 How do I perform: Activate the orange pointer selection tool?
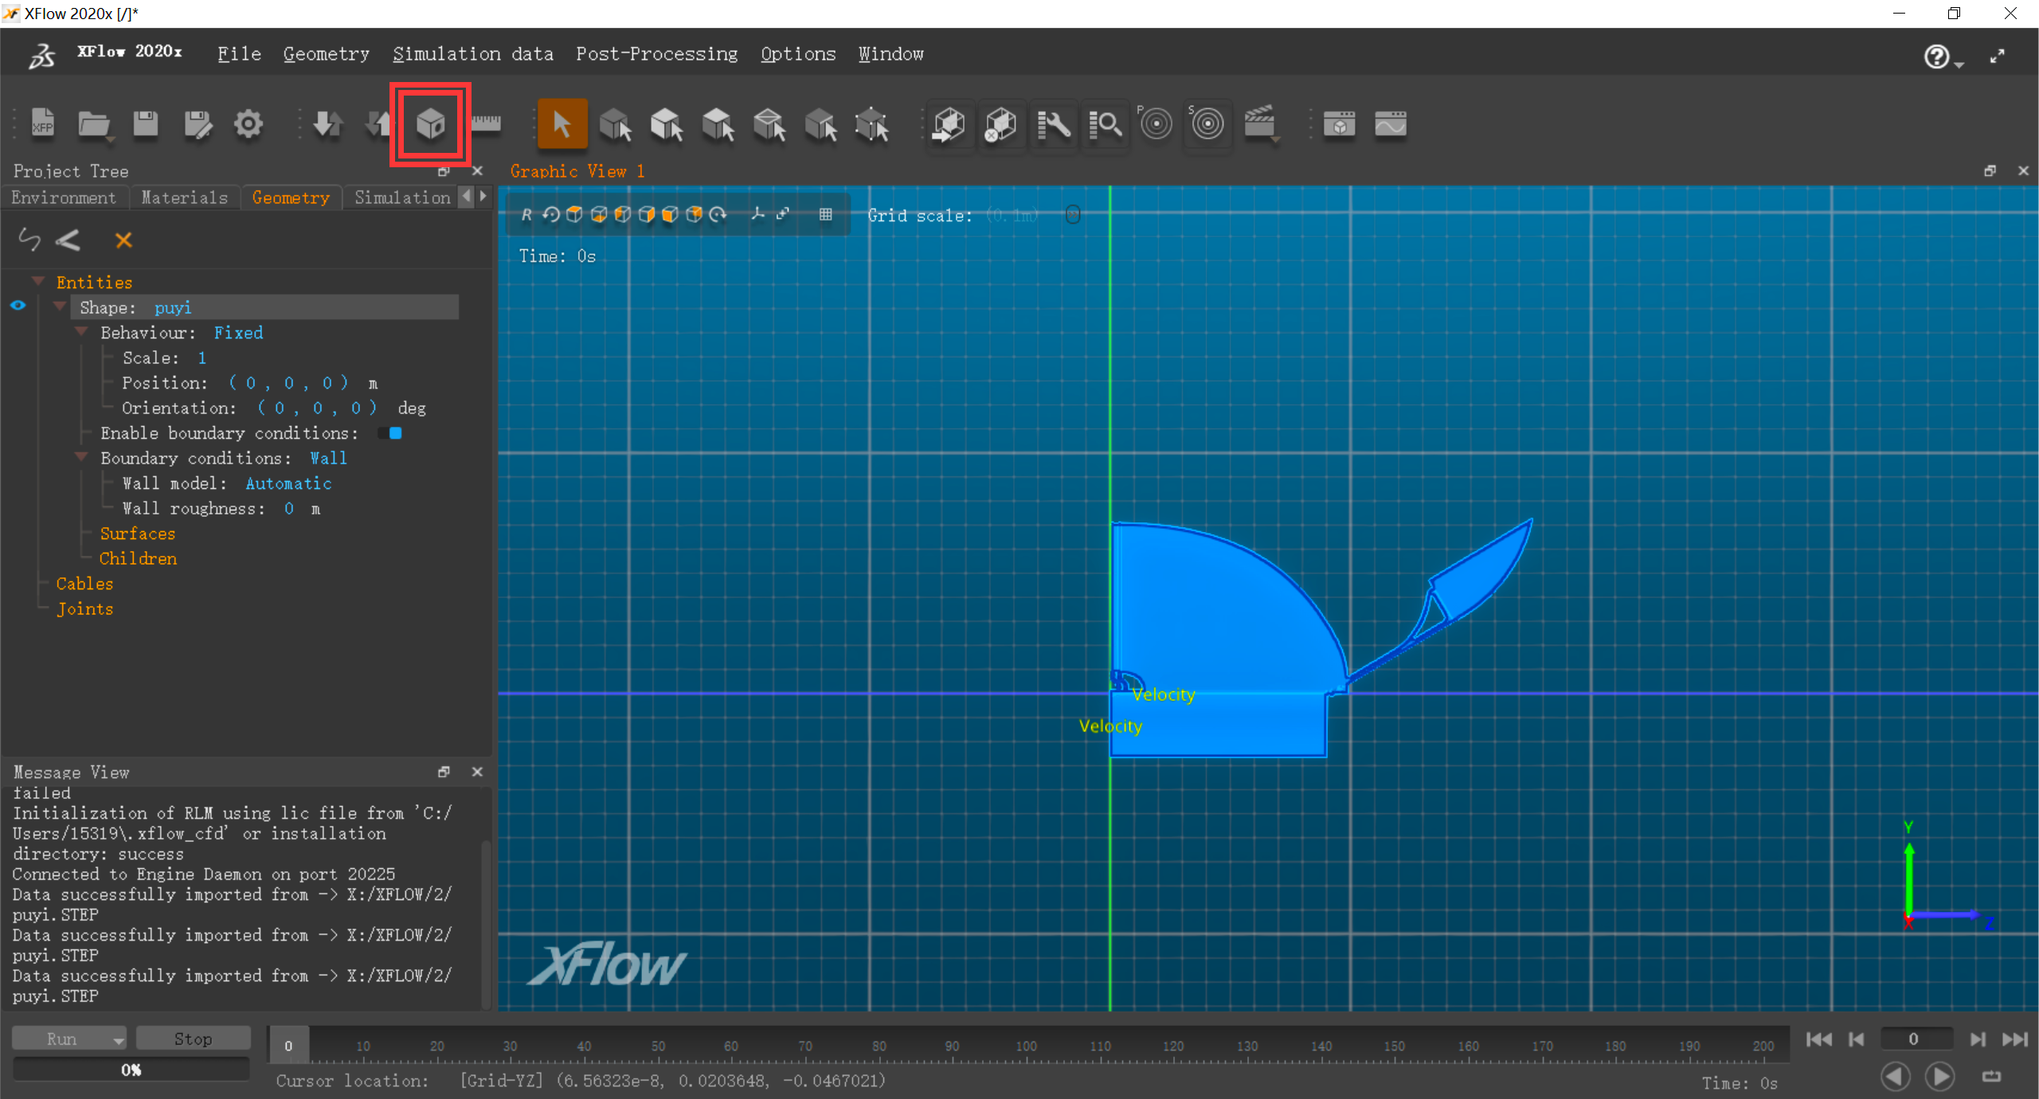click(562, 124)
